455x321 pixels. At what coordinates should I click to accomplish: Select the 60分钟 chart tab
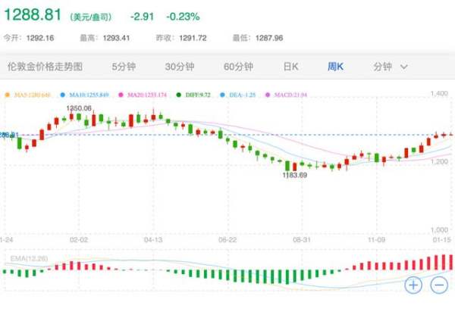(x=237, y=67)
